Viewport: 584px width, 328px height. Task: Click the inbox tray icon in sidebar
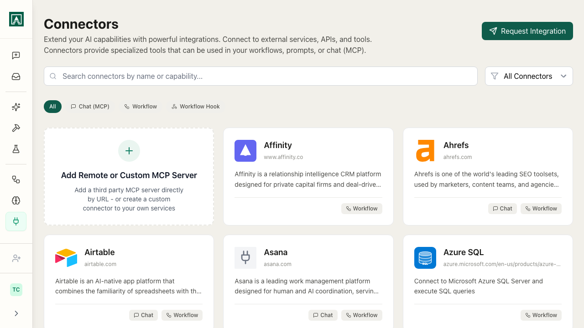16,77
